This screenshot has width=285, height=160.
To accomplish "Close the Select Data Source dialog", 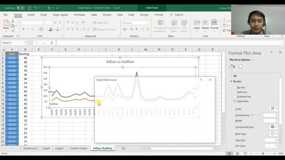I will (x=210, y=80).
